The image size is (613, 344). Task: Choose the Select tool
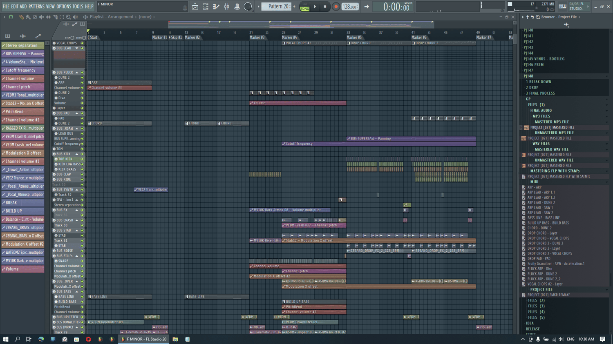[x=62, y=17]
